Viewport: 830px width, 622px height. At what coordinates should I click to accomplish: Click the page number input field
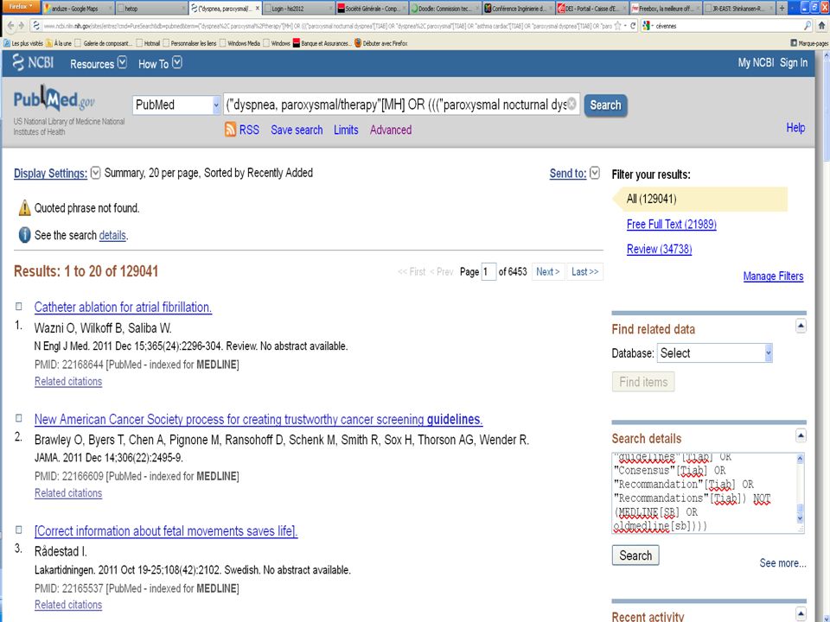click(488, 271)
